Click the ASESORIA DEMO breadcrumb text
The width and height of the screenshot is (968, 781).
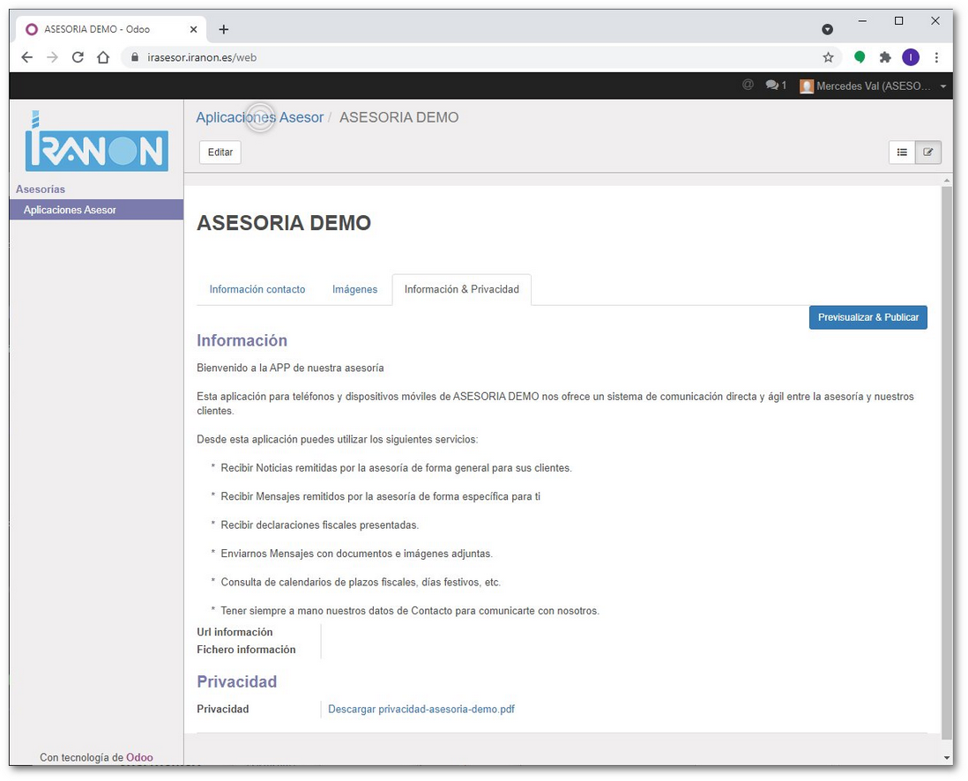[398, 117]
